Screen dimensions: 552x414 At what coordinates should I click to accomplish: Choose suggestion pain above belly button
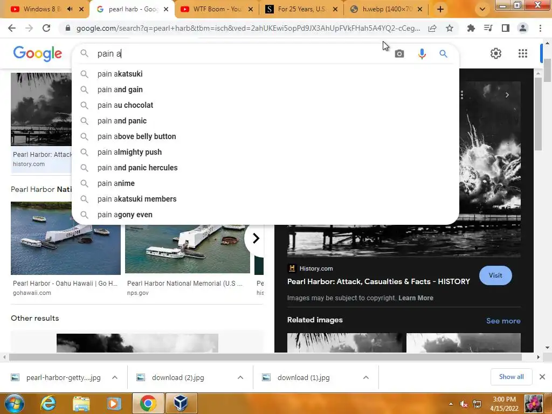click(x=265, y=136)
